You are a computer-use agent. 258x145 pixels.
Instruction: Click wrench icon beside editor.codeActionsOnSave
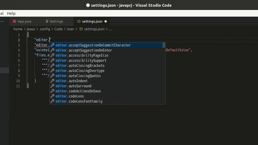(52, 91)
